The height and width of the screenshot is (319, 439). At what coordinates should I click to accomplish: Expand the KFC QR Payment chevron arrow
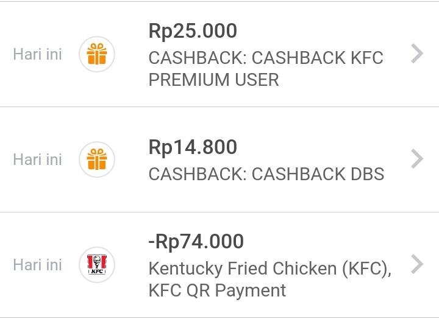417,264
